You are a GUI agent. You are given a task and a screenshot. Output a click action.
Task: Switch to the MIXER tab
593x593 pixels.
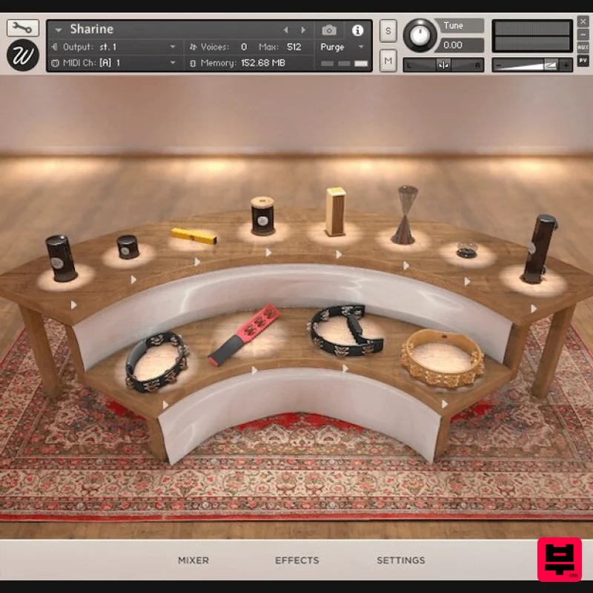[x=193, y=560]
